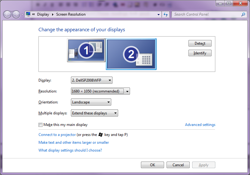Click the Forward navigation arrow button

16,14
